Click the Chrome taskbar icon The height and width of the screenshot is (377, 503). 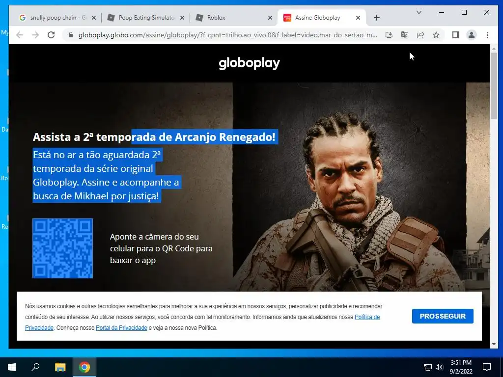pos(84,367)
